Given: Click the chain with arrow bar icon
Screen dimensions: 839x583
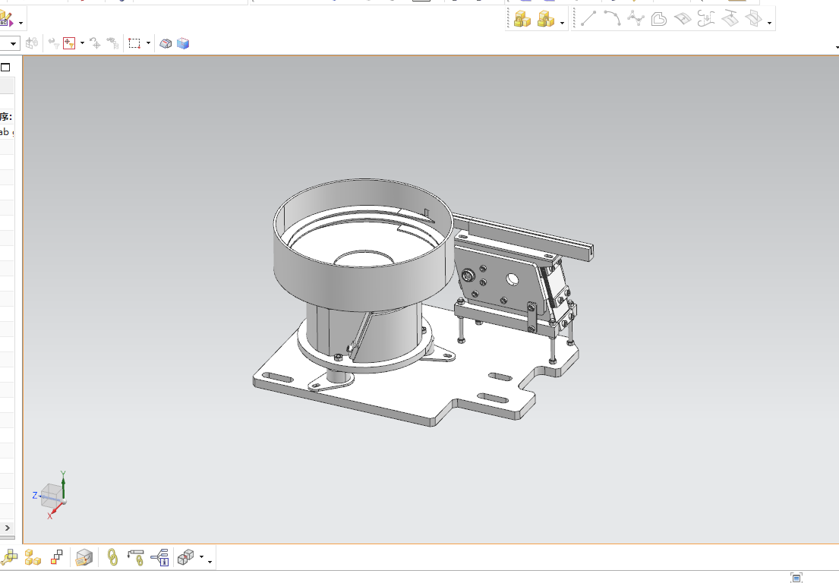Looking at the screenshot, I should click(136, 558).
